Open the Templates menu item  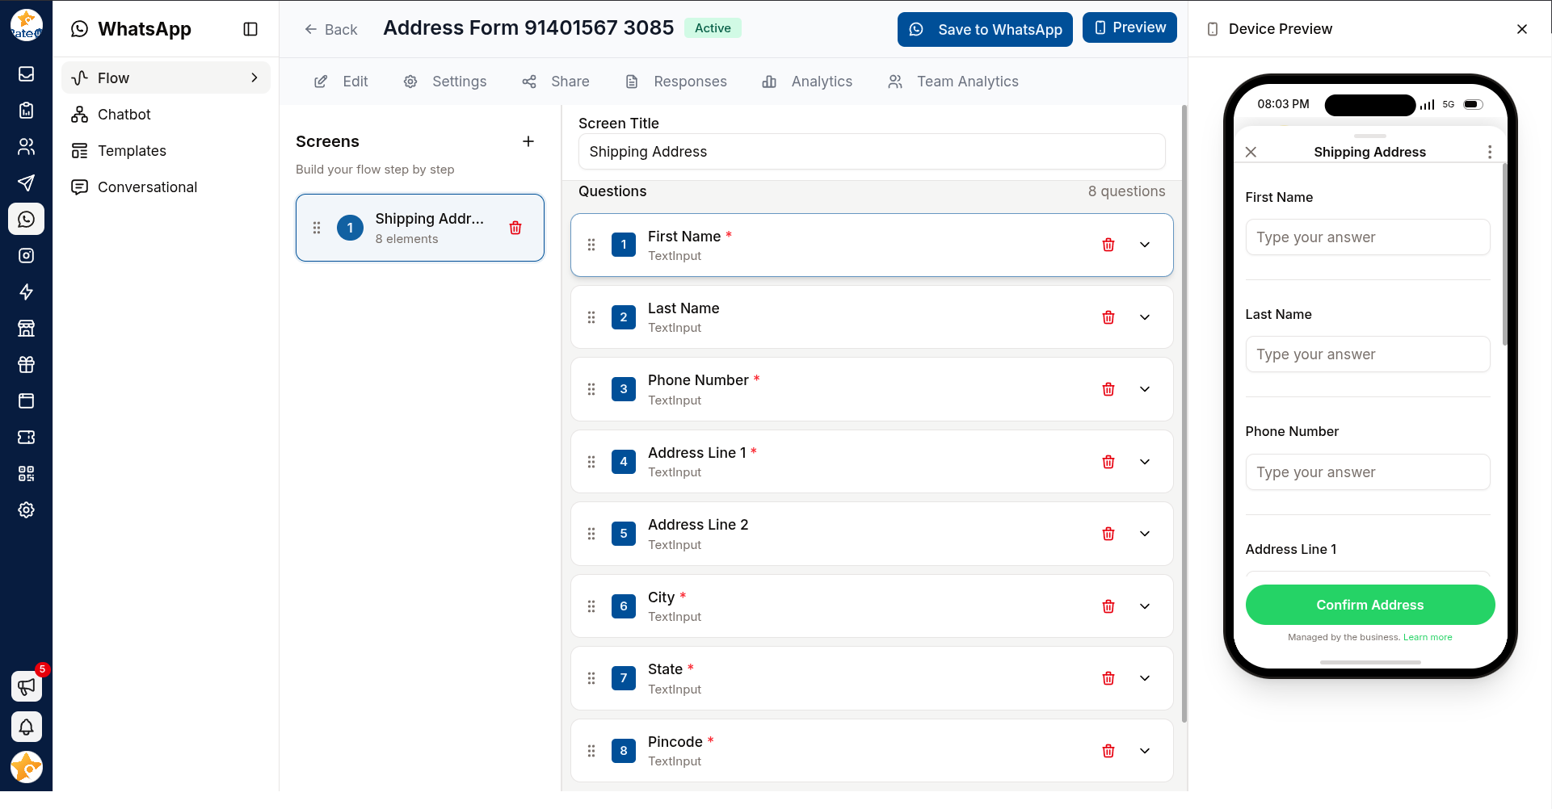click(166, 150)
